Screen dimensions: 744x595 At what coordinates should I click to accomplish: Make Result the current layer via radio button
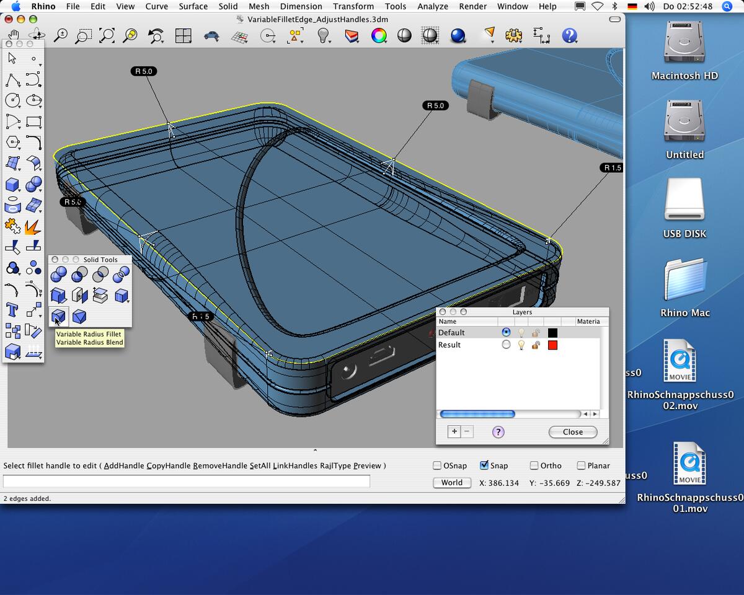[x=506, y=345]
